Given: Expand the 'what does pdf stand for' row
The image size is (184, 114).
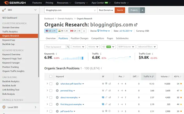Looking at the screenshot, I should (47, 84).
